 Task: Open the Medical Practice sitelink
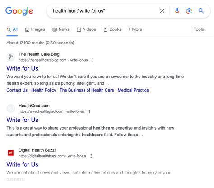tap(133, 90)
